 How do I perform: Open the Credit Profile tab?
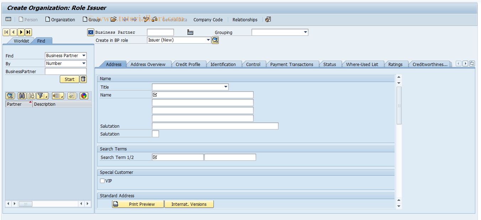coord(188,64)
